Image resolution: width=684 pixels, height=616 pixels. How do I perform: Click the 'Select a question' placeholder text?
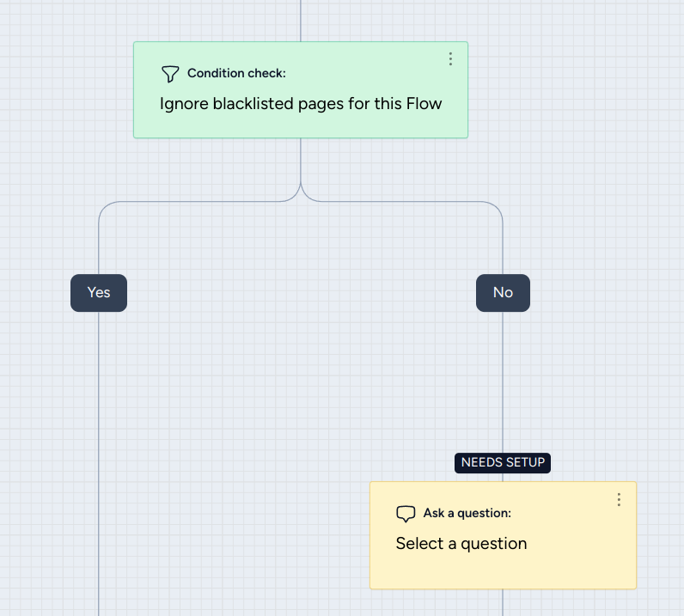pos(461,544)
